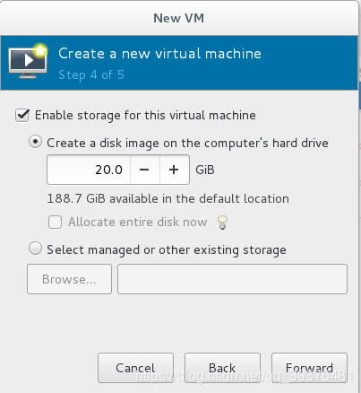Click the lightbulb hint icon
The width and height of the screenshot is (361, 393).
[222, 223]
